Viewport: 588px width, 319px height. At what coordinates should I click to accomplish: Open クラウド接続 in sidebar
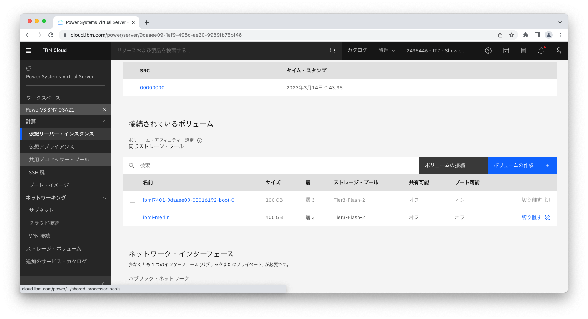tap(66, 223)
